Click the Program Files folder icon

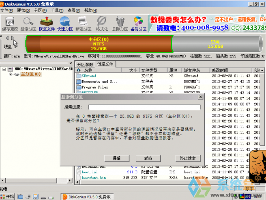pyautogui.click(x=79, y=87)
